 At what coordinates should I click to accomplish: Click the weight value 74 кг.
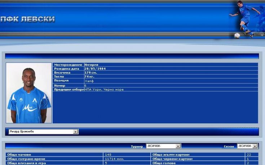click(x=89, y=77)
